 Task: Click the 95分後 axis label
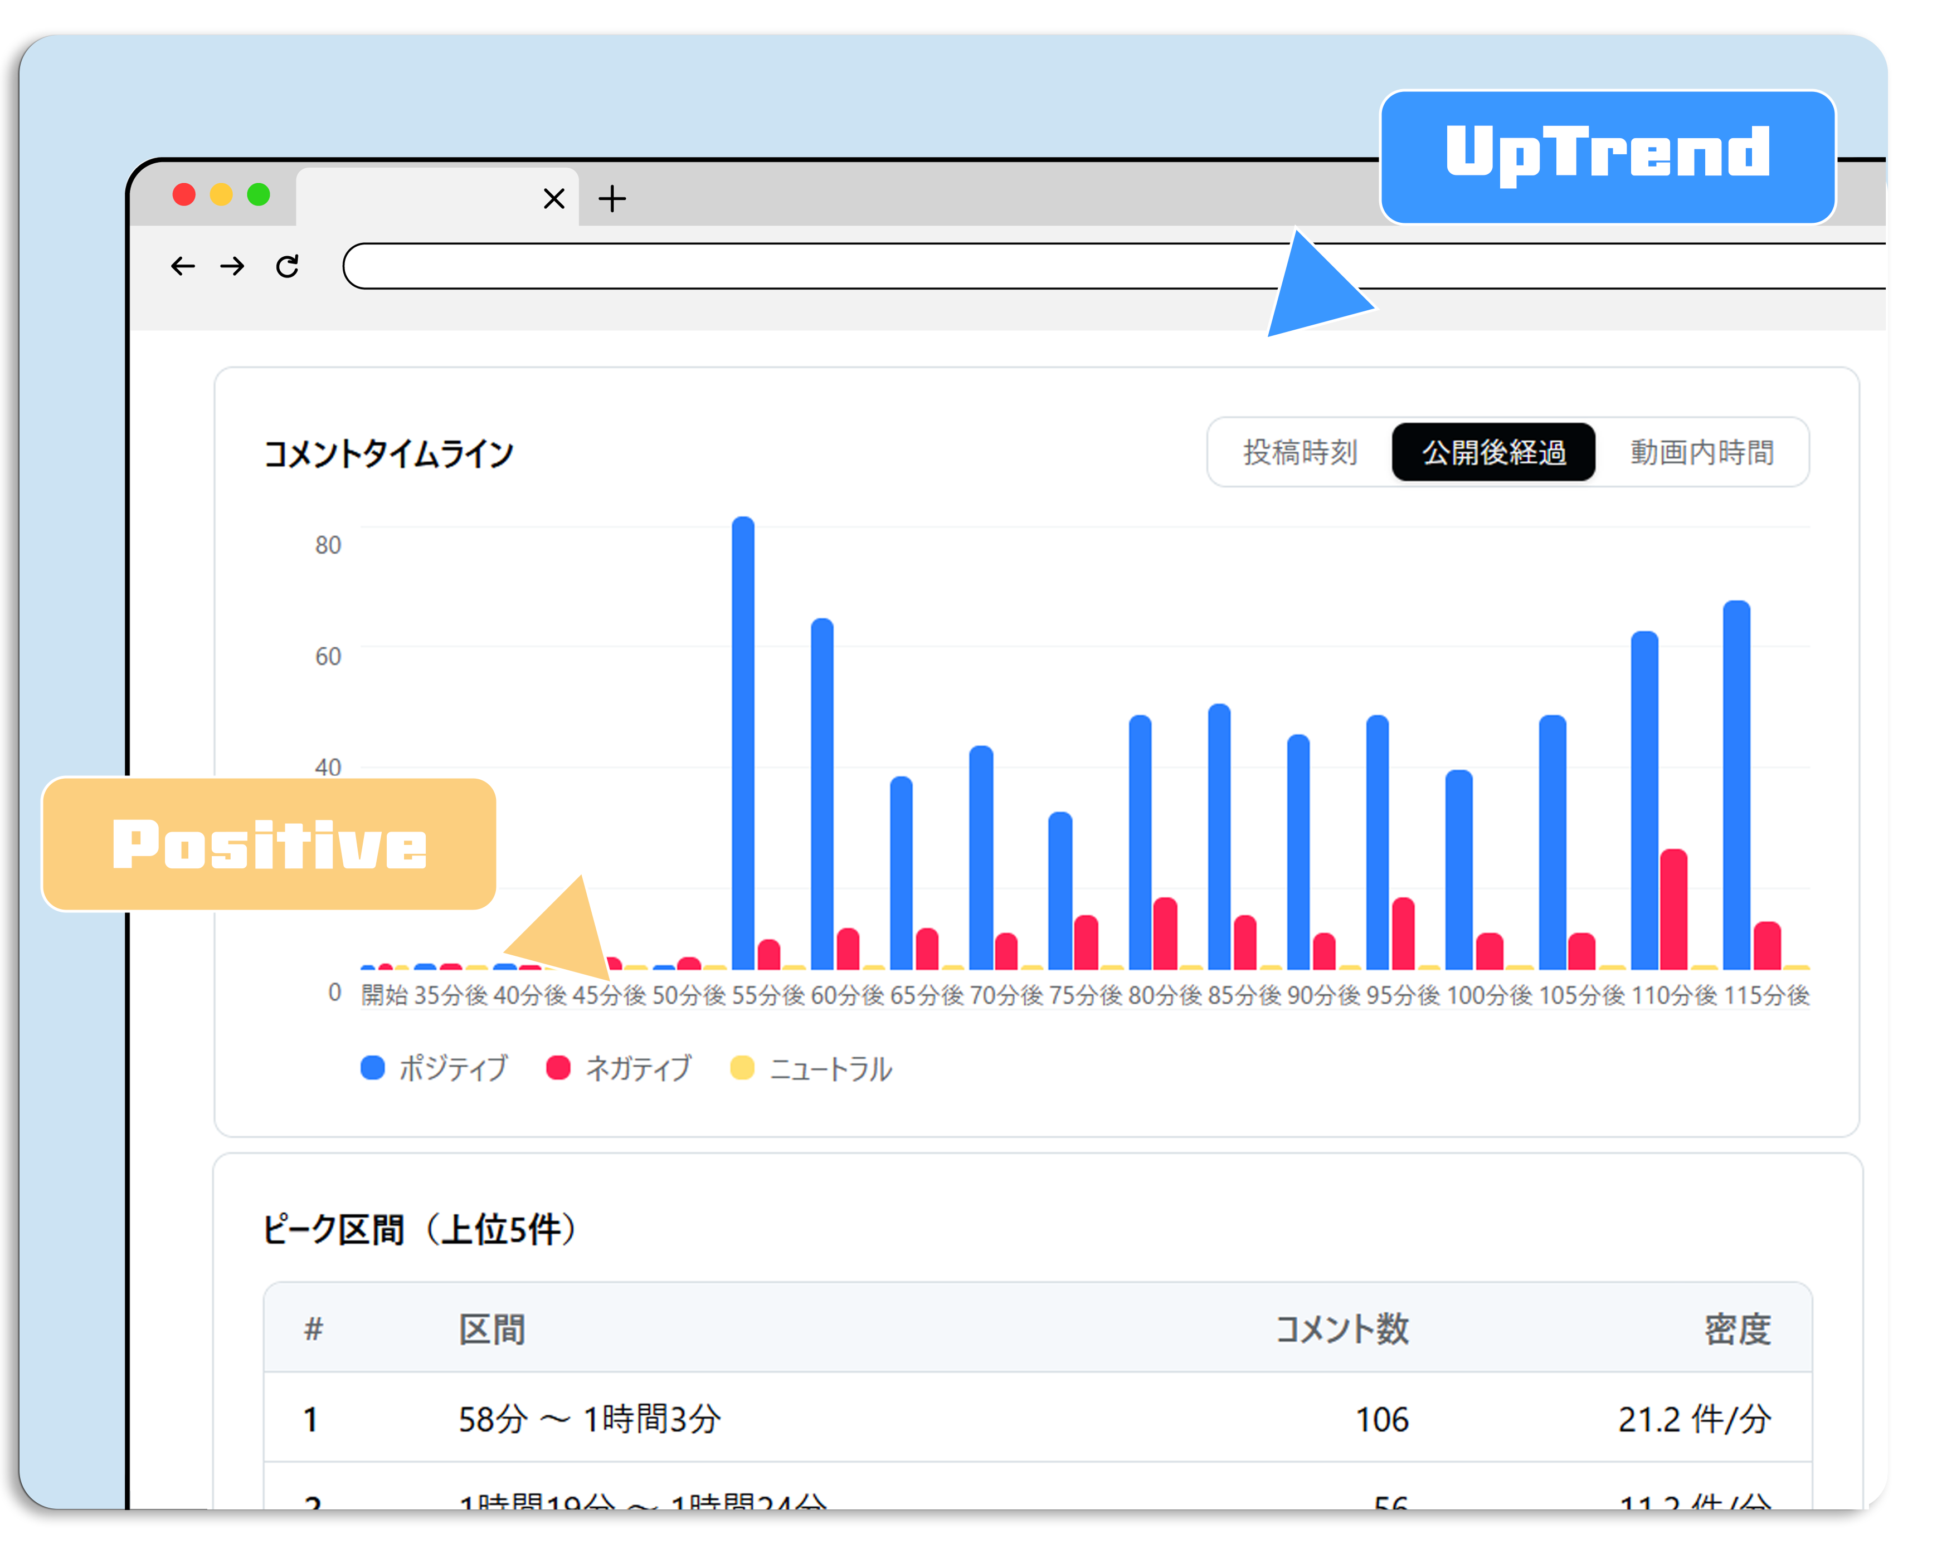click(1403, 995)
